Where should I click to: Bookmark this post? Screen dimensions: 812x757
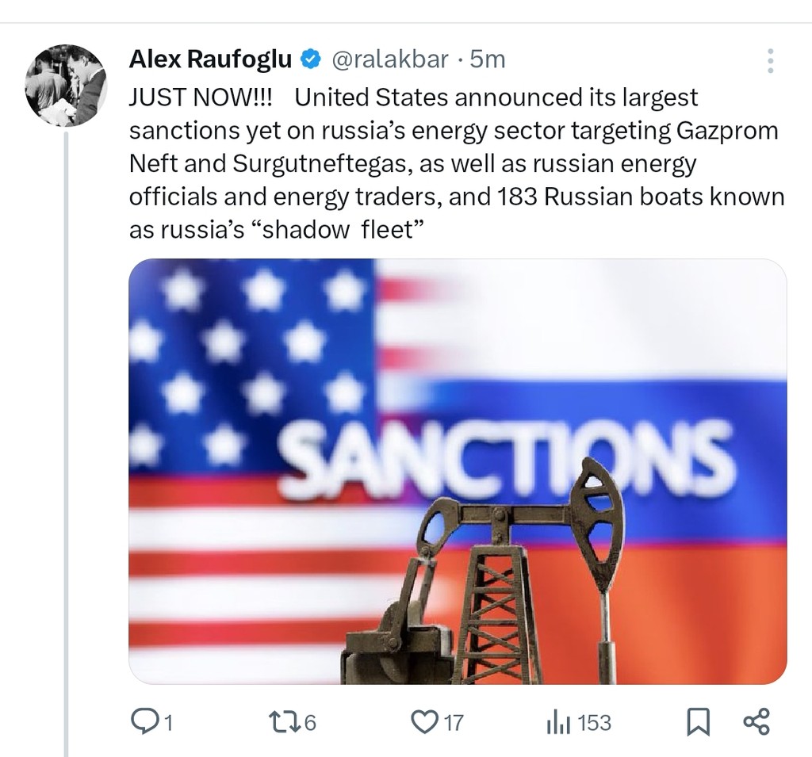(x=696, y=721)
